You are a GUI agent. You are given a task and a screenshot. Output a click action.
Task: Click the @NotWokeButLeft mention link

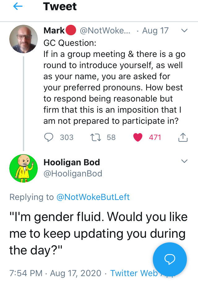coord(93,197)
